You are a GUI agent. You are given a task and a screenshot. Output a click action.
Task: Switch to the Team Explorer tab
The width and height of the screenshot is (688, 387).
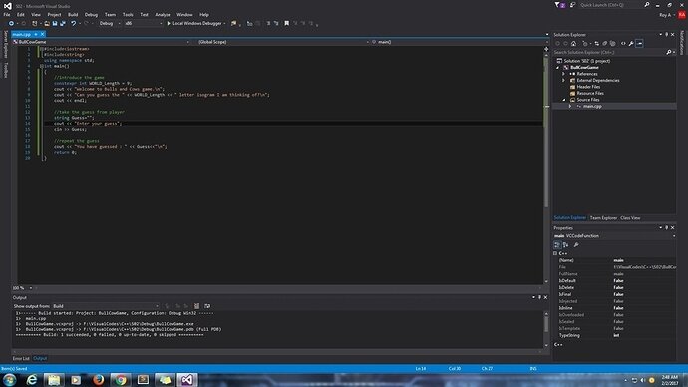click(603, 218)
